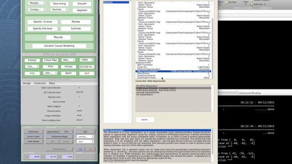Click the z coordinate field showing -8.04

[68, 157]
